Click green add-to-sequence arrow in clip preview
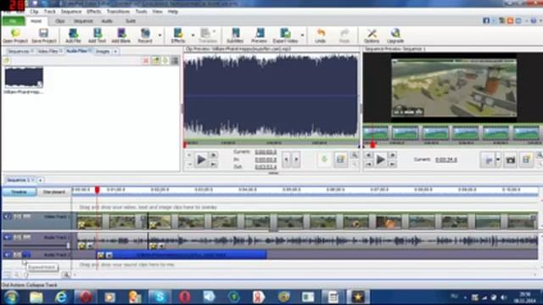This screenshot has width=543, height=305. 324,159
